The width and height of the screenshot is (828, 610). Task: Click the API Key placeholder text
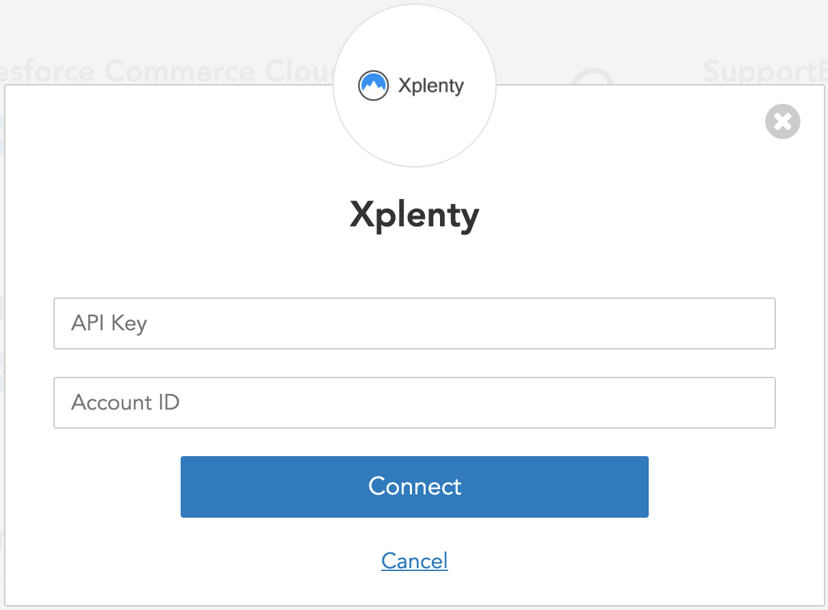click(x=109, y=323)
